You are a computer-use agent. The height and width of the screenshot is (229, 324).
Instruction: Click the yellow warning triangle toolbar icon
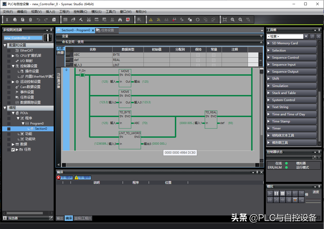tap(151, 20)
